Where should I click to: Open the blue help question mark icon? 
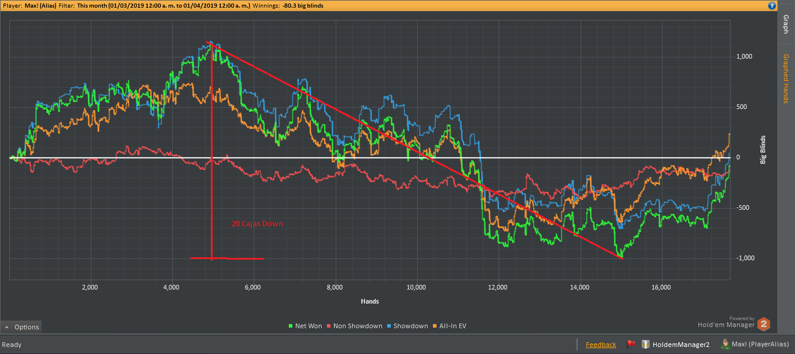(772, 5)
